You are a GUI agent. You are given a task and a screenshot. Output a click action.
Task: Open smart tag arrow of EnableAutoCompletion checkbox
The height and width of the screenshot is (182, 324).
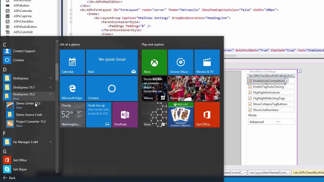coord(286,80)
